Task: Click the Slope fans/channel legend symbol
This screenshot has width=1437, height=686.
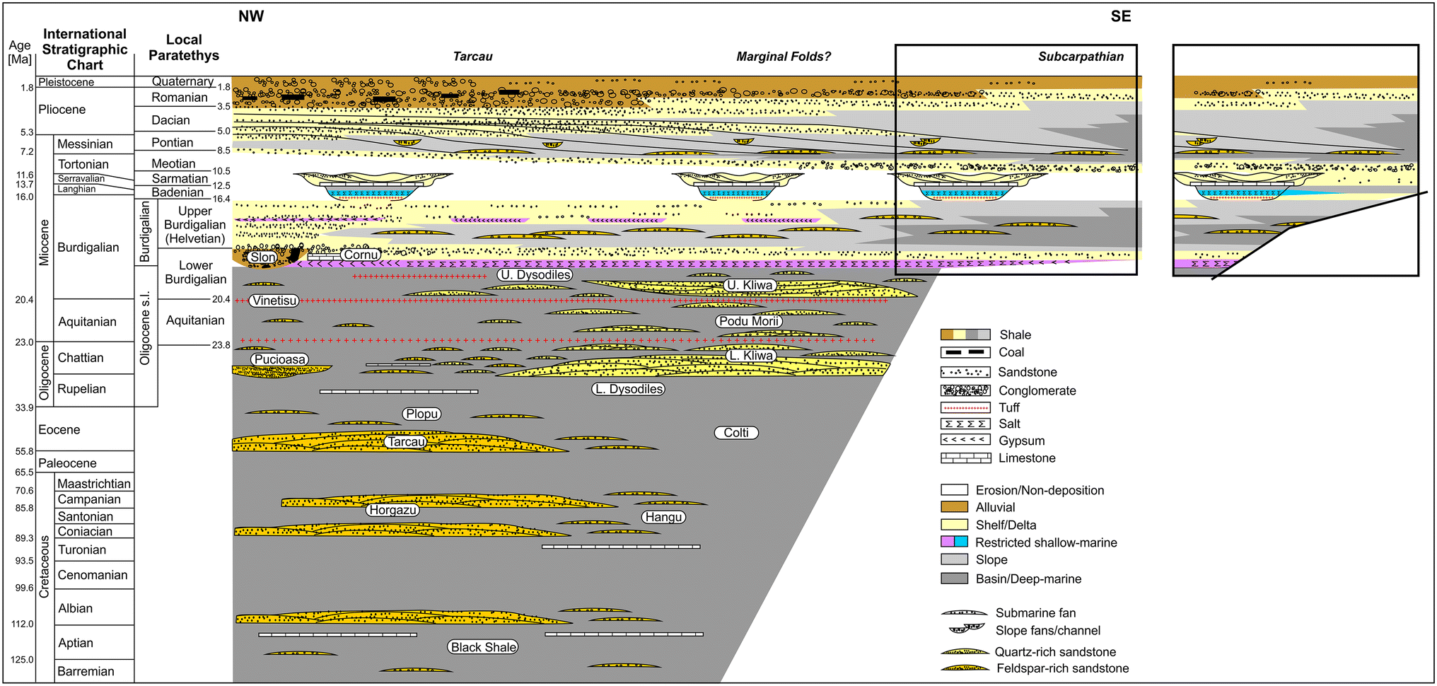Action: point(967,628)
